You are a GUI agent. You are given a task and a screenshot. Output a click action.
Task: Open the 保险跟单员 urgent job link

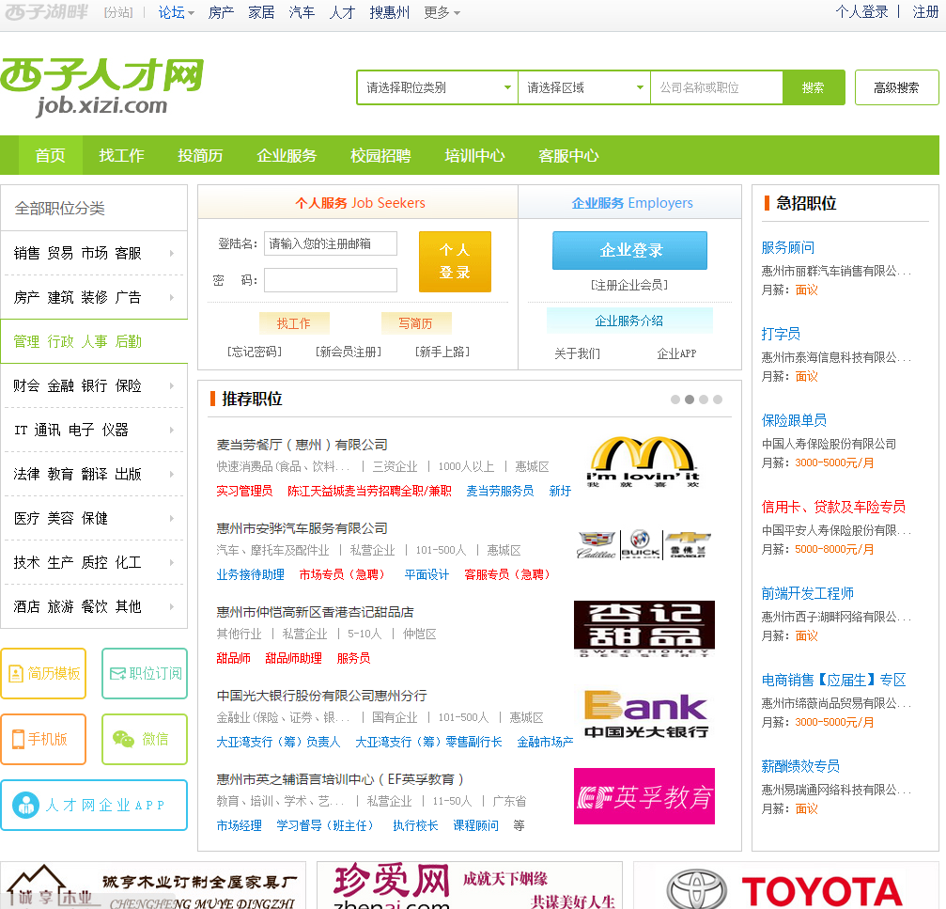pyautogui.click(x=794, y=420)
